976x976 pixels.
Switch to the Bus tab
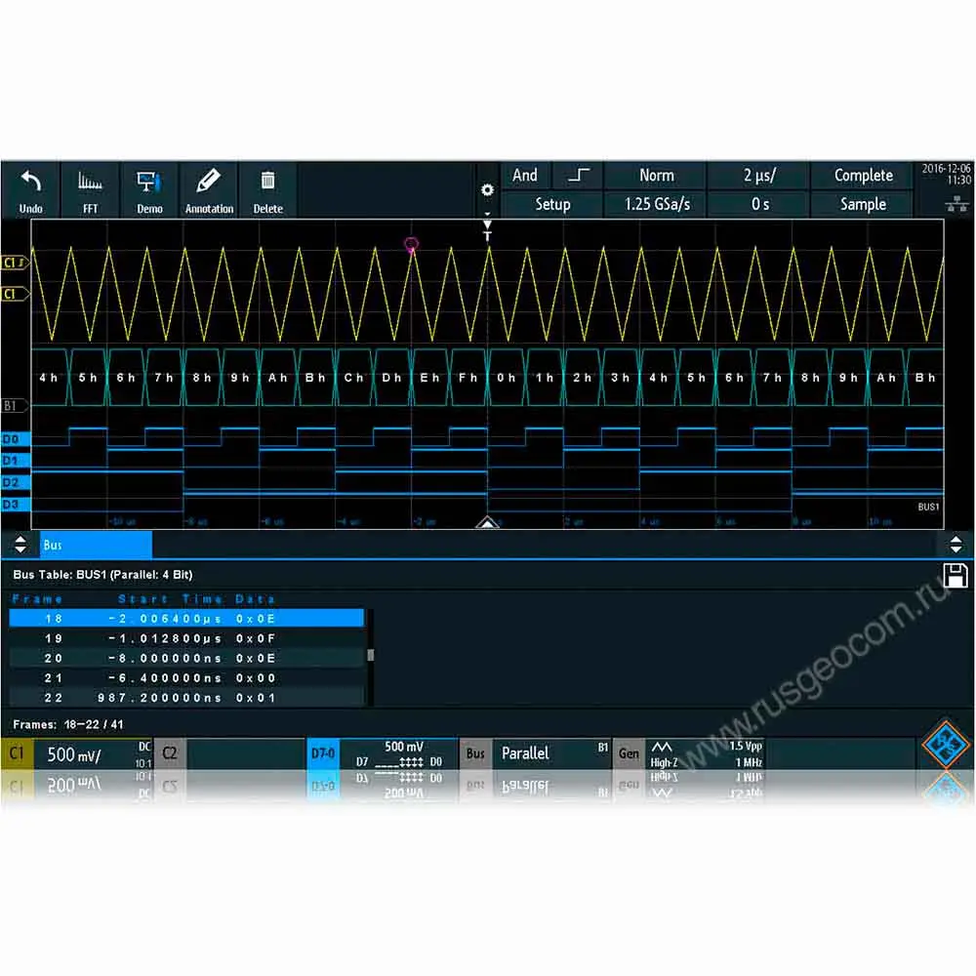96,545
